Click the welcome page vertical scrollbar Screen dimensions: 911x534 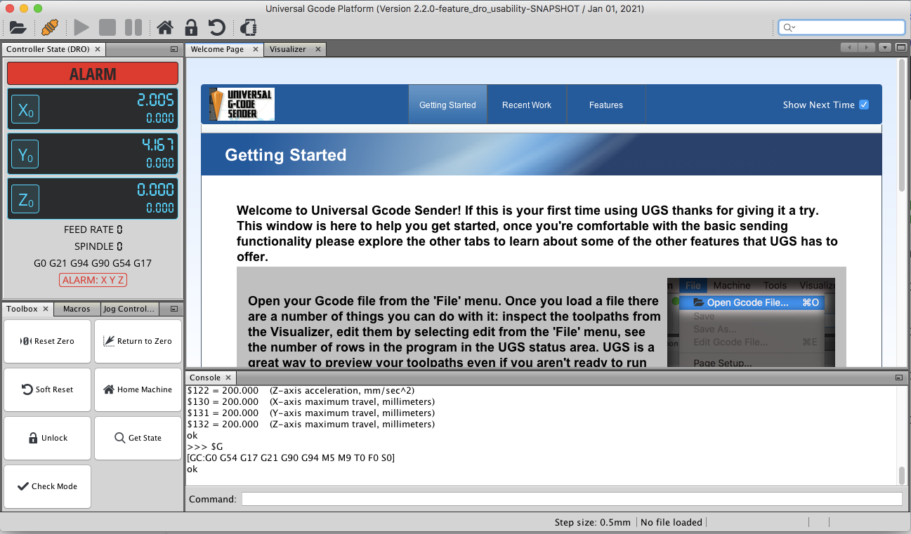902,126
